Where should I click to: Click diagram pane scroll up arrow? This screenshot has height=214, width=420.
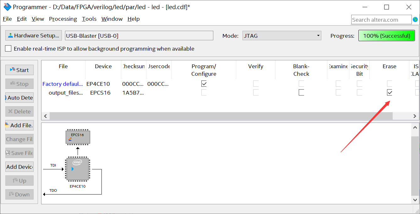415,127
